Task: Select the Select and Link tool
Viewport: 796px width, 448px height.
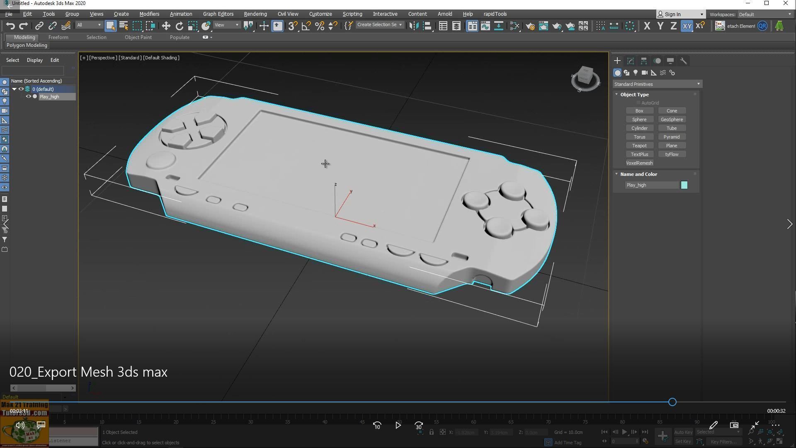Action: point(39,26)
